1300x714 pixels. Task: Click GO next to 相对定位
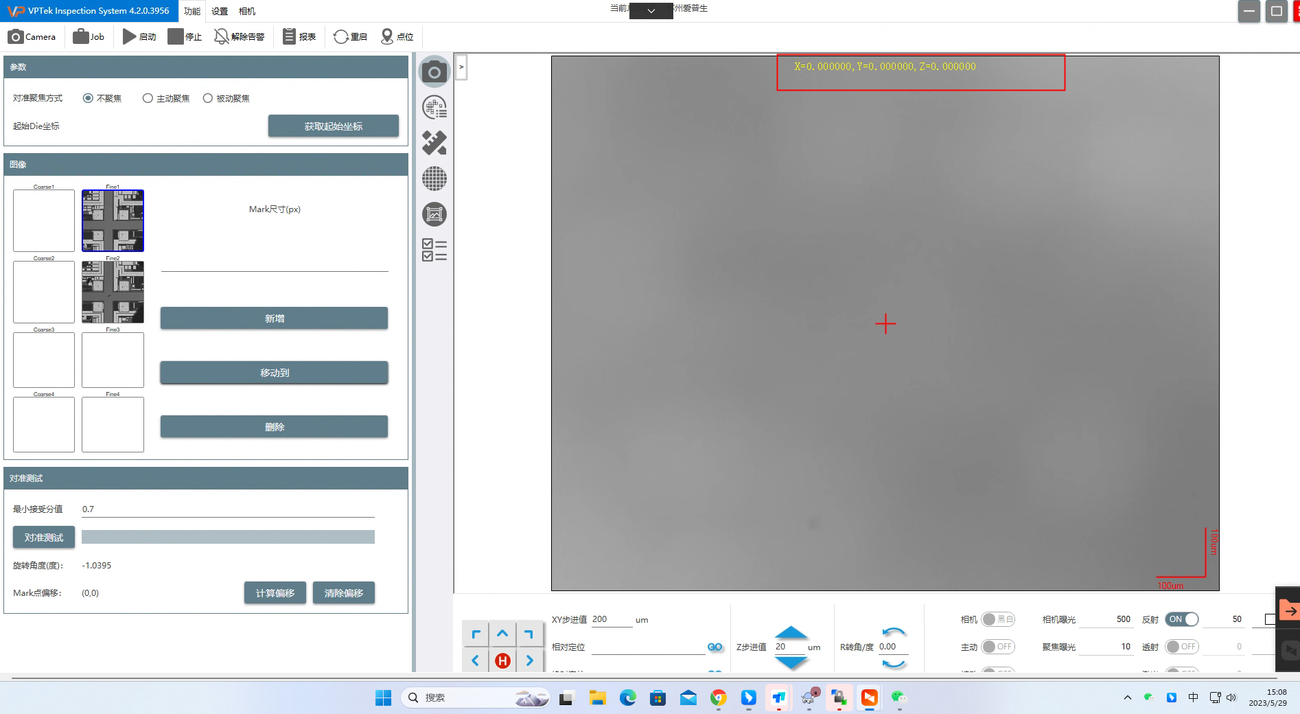[x=715, y=647]
